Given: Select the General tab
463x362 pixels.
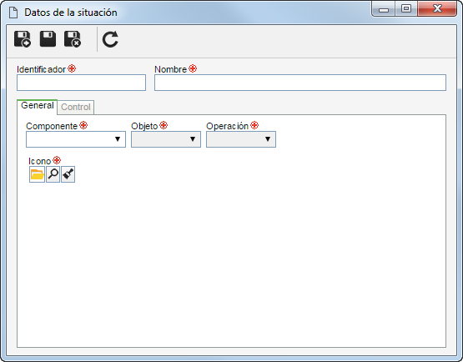Looking at the screenshot, I should pyautogui.click(x=38, y=105).
